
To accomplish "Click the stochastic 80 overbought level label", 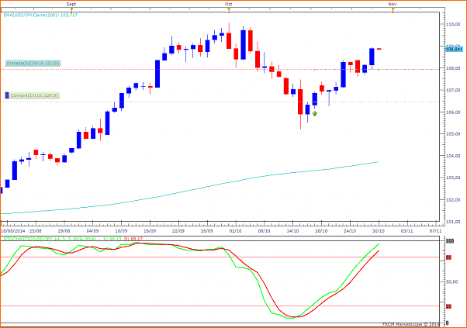I will pyautogui.click(x=448, y=257).
